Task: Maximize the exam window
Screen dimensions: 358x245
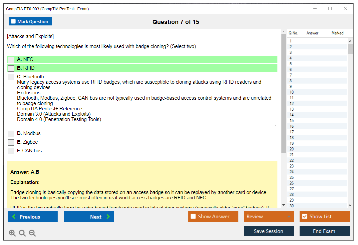Action: click(330, 9)
